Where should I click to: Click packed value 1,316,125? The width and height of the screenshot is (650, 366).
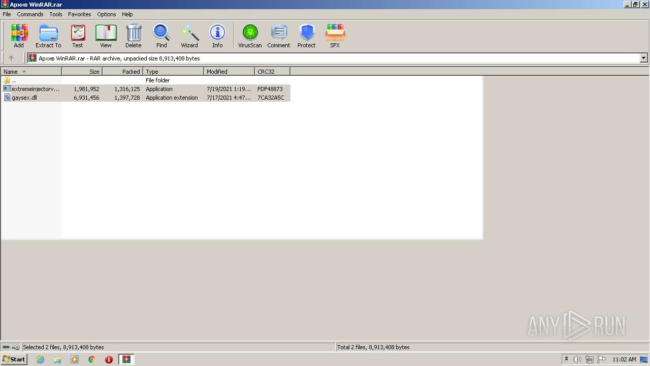127,89
